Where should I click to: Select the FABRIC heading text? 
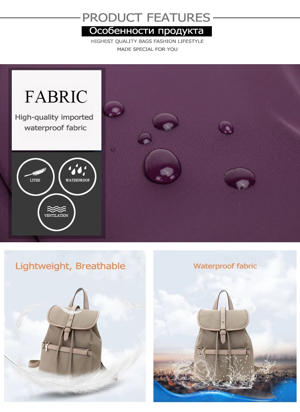[x=56, y=96]
